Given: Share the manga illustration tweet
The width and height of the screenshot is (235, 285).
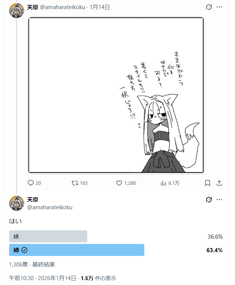Looking at the screenshot, I should tap(219, 183).
